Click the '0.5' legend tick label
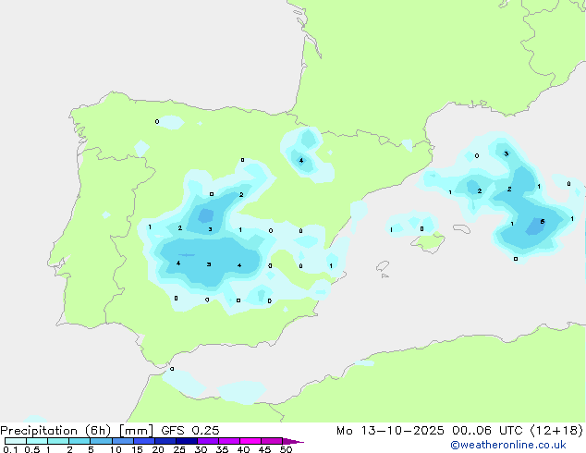The width and height of the screenshot is (586, 453). tap(32, 449)
